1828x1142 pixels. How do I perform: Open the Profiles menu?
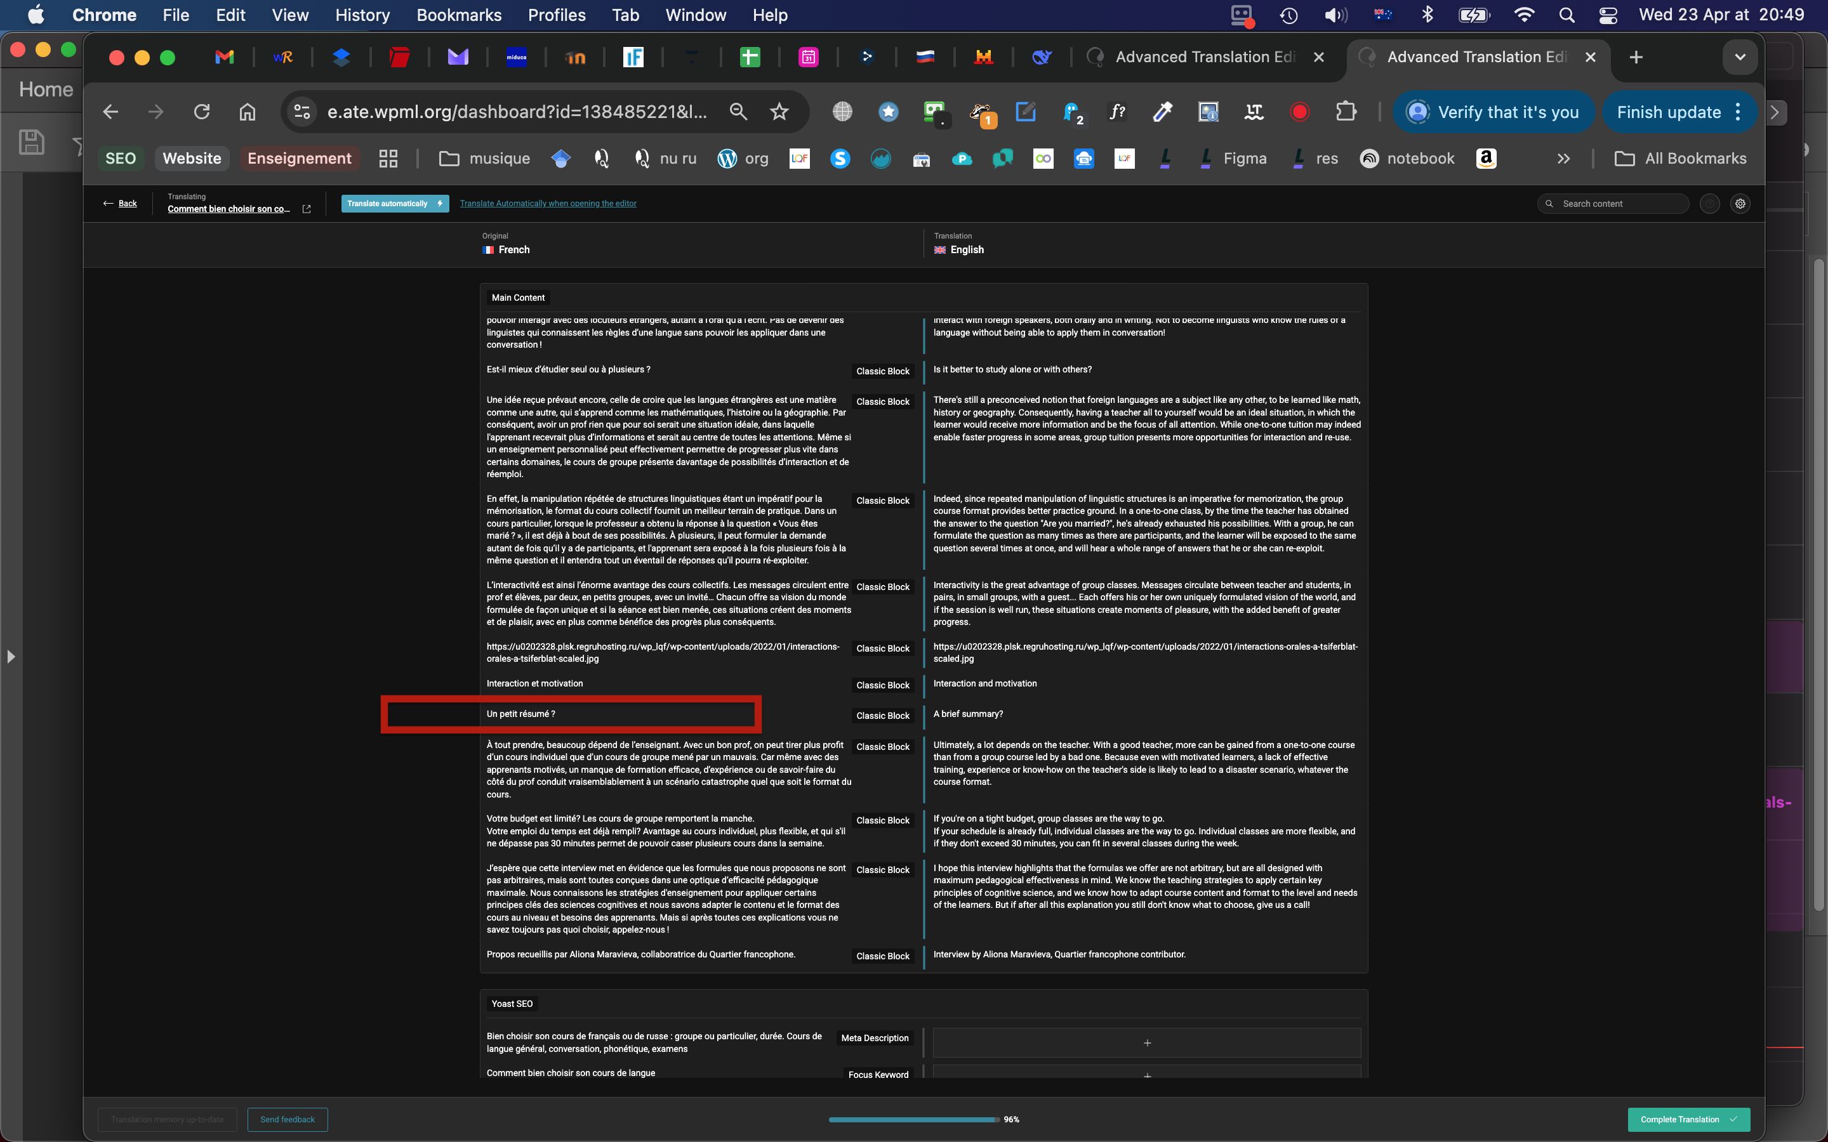557,15
